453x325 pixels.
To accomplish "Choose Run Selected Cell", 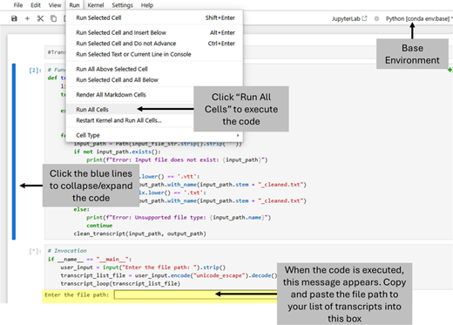I will (154, 17).
